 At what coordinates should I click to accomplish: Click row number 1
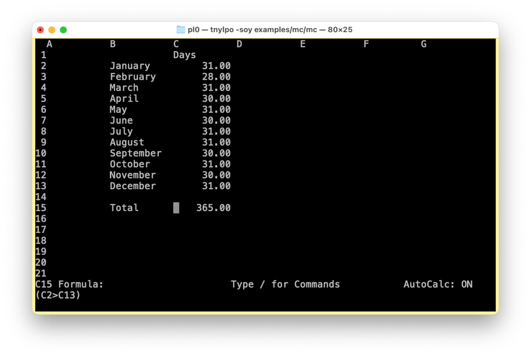point(44,55)
